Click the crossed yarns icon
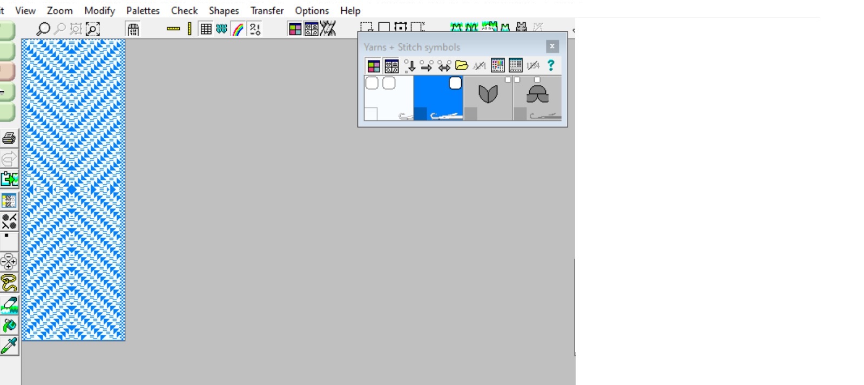 (x=328, y=29)
